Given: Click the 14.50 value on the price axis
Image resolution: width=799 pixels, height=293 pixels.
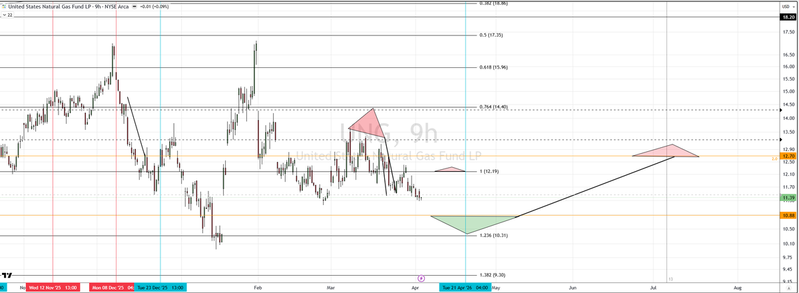Looking at the screenshot, I should (788, 104).
